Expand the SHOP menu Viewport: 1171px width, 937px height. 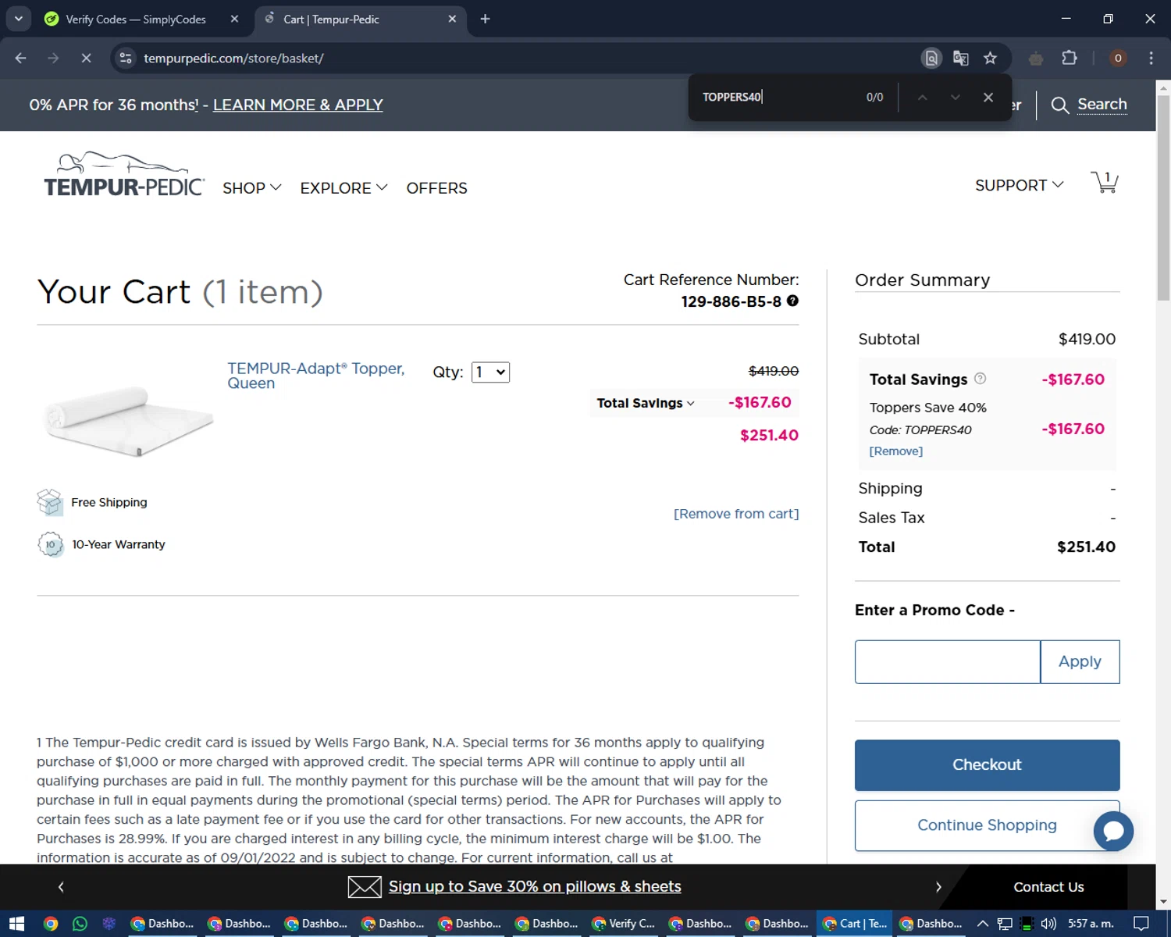click(x=251, y=188)
